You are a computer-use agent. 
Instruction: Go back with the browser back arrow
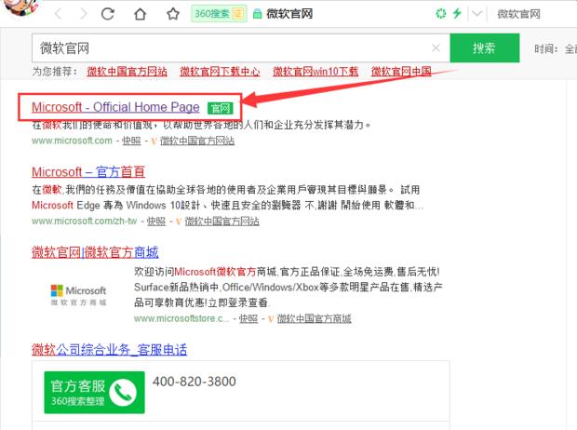point(58,14)
